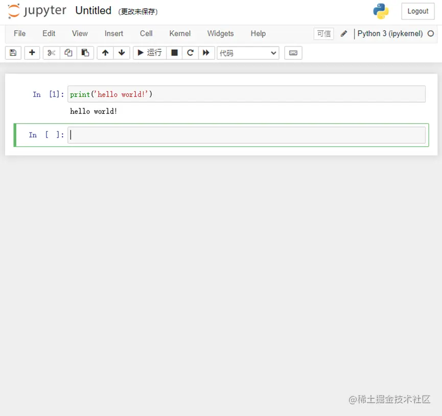Viewport: 442px width, 416px height.
Task: Open the Insert menu
Action: click(x=113, y=34)
